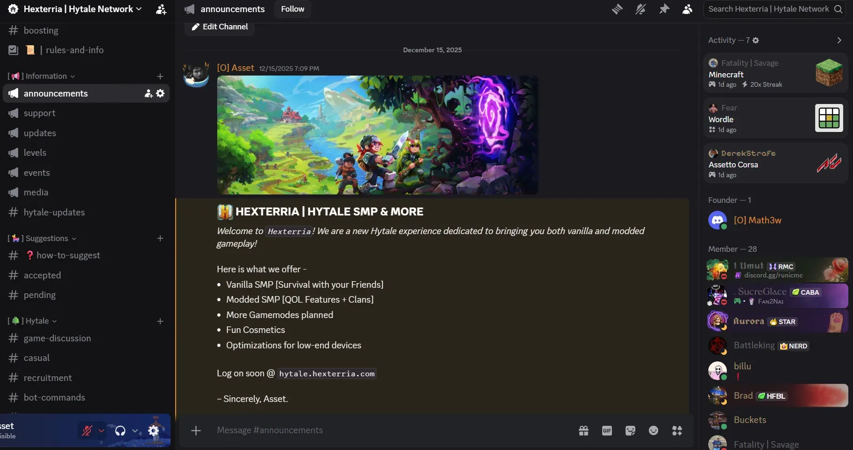Open microphone input options dropdown
Viewport: 853px width, 450px height.
(x=101, y=430)
